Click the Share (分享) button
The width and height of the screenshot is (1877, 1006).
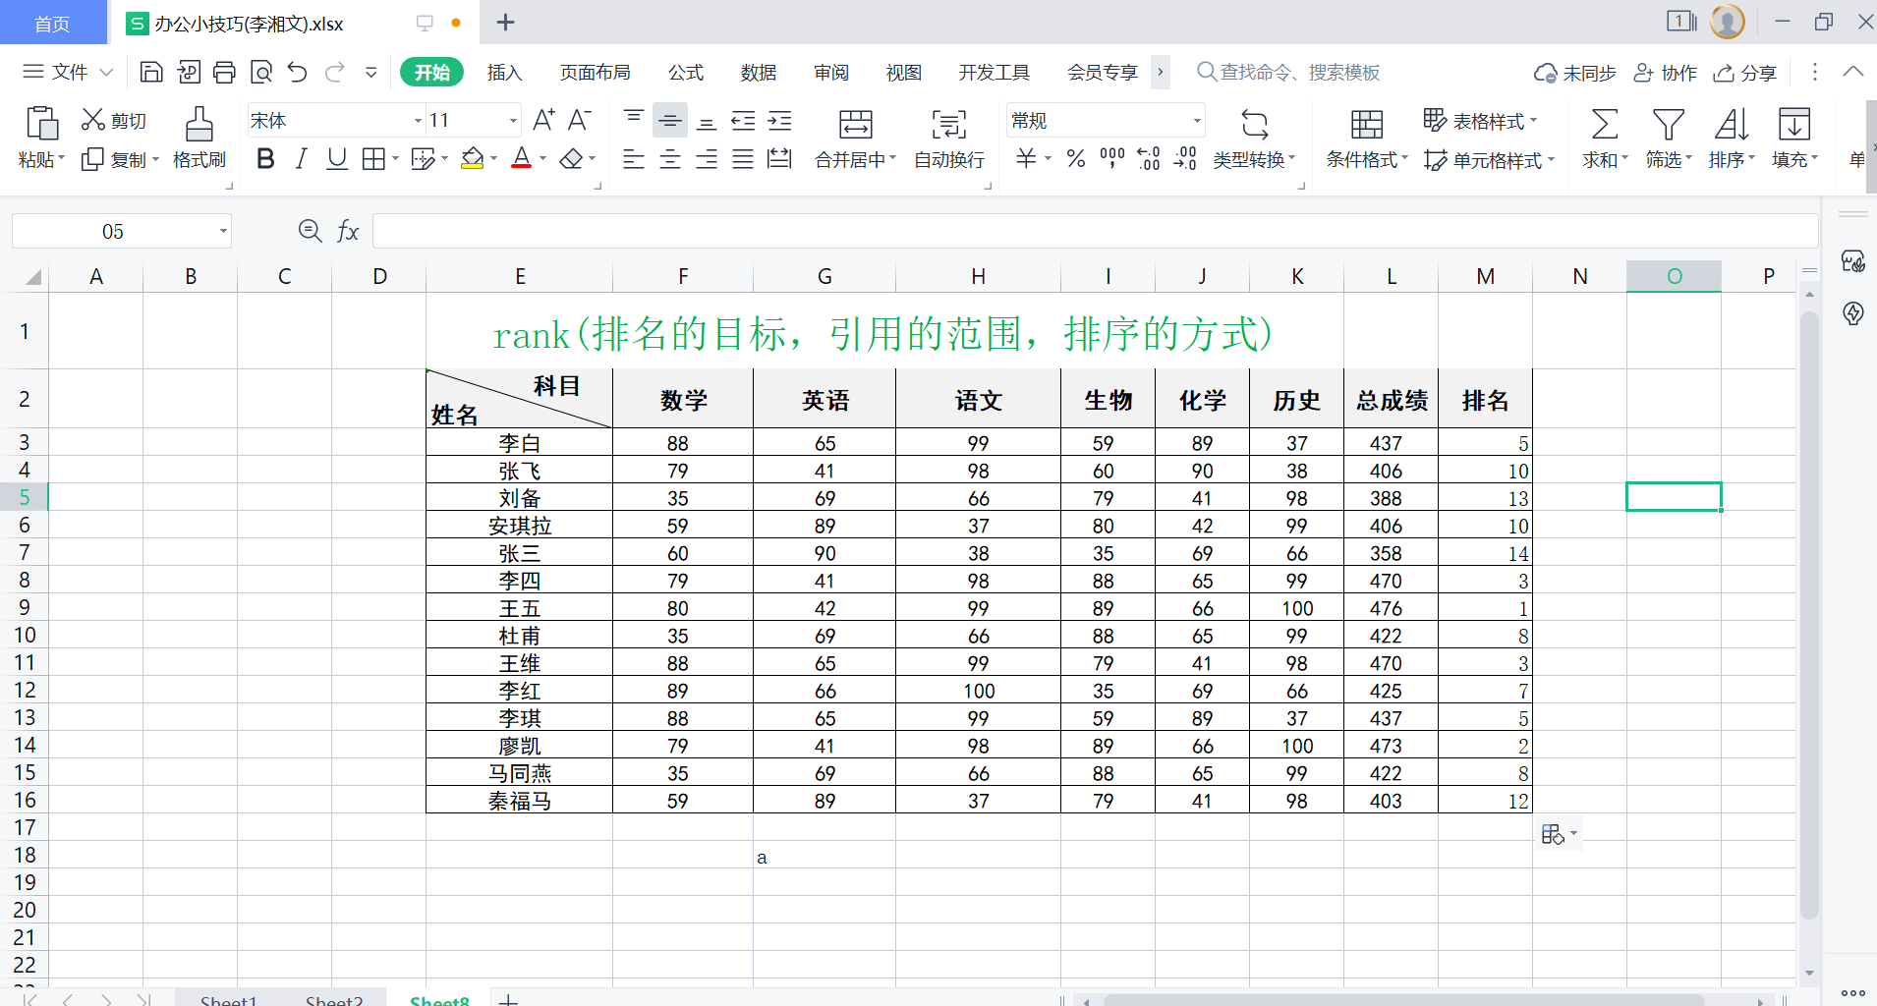1745,73
